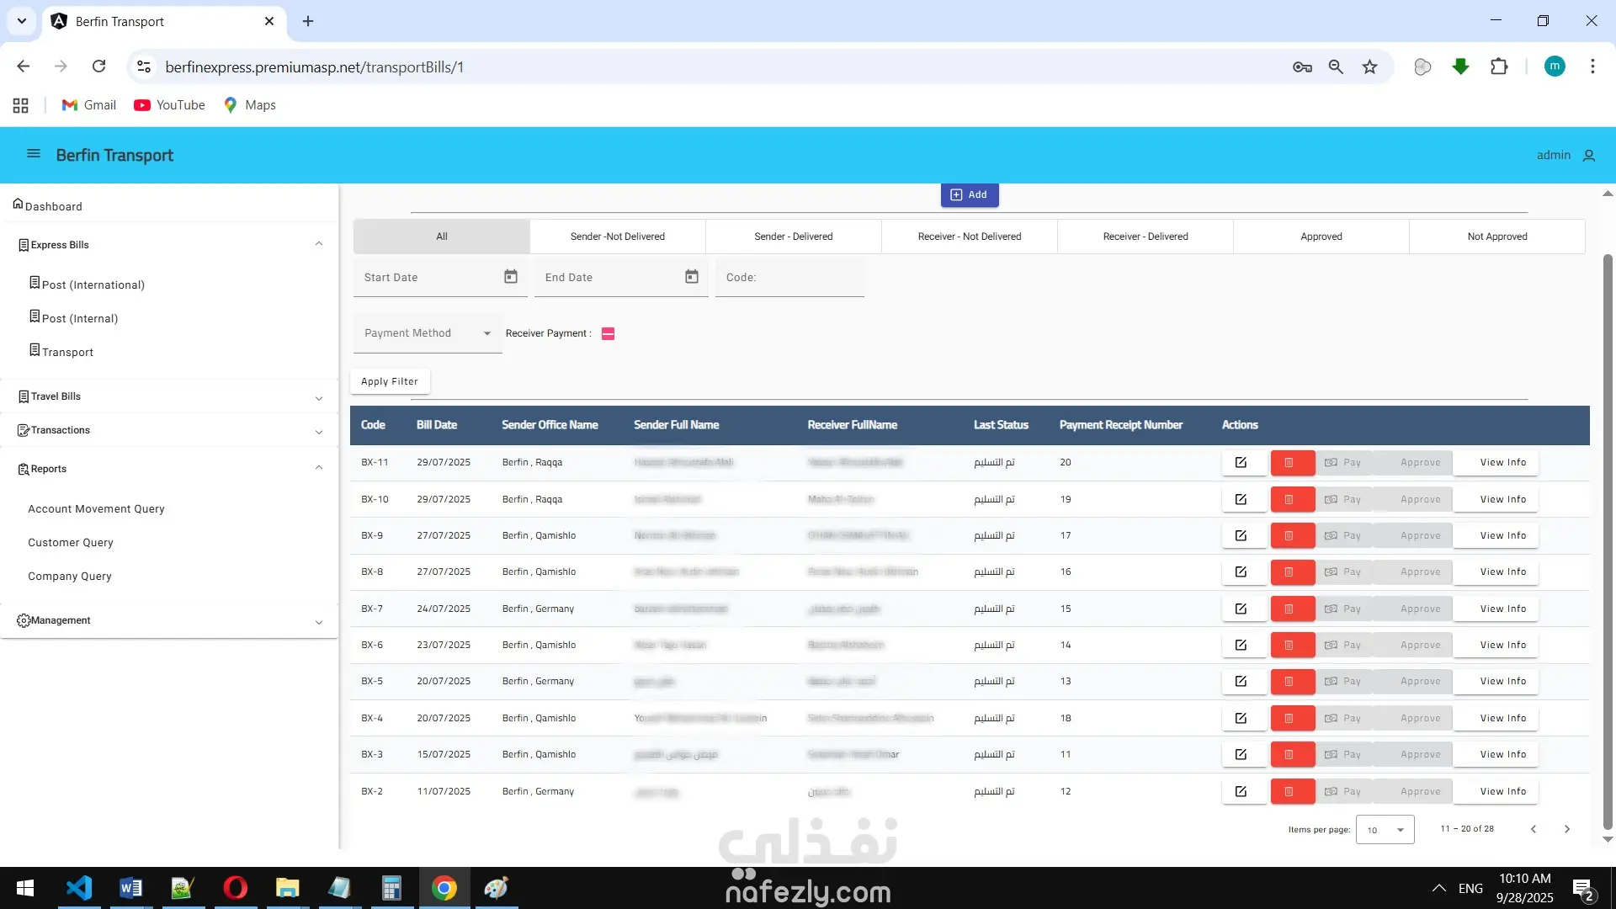This screenshot has height=909, width=1616.
Task: Bookmark this page with star icon
Action: 1370,66
